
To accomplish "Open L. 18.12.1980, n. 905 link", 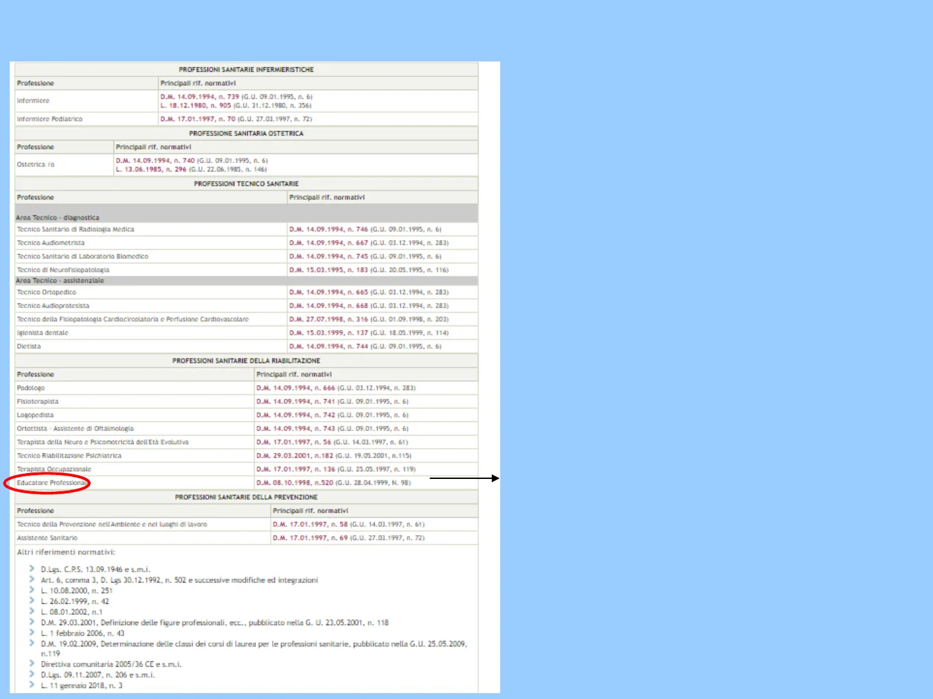I will [196, 105].
